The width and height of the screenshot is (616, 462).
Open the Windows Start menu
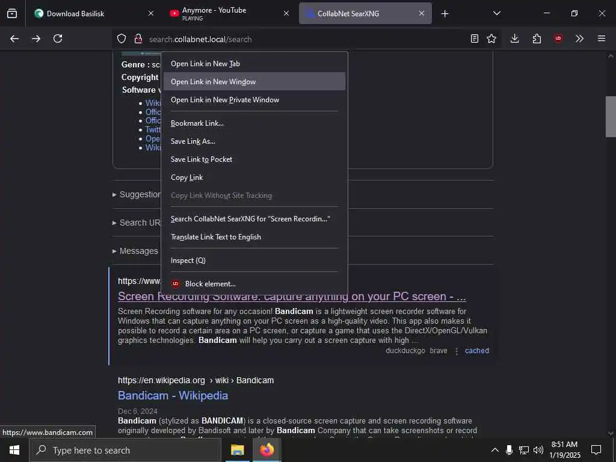click(14, 450)
